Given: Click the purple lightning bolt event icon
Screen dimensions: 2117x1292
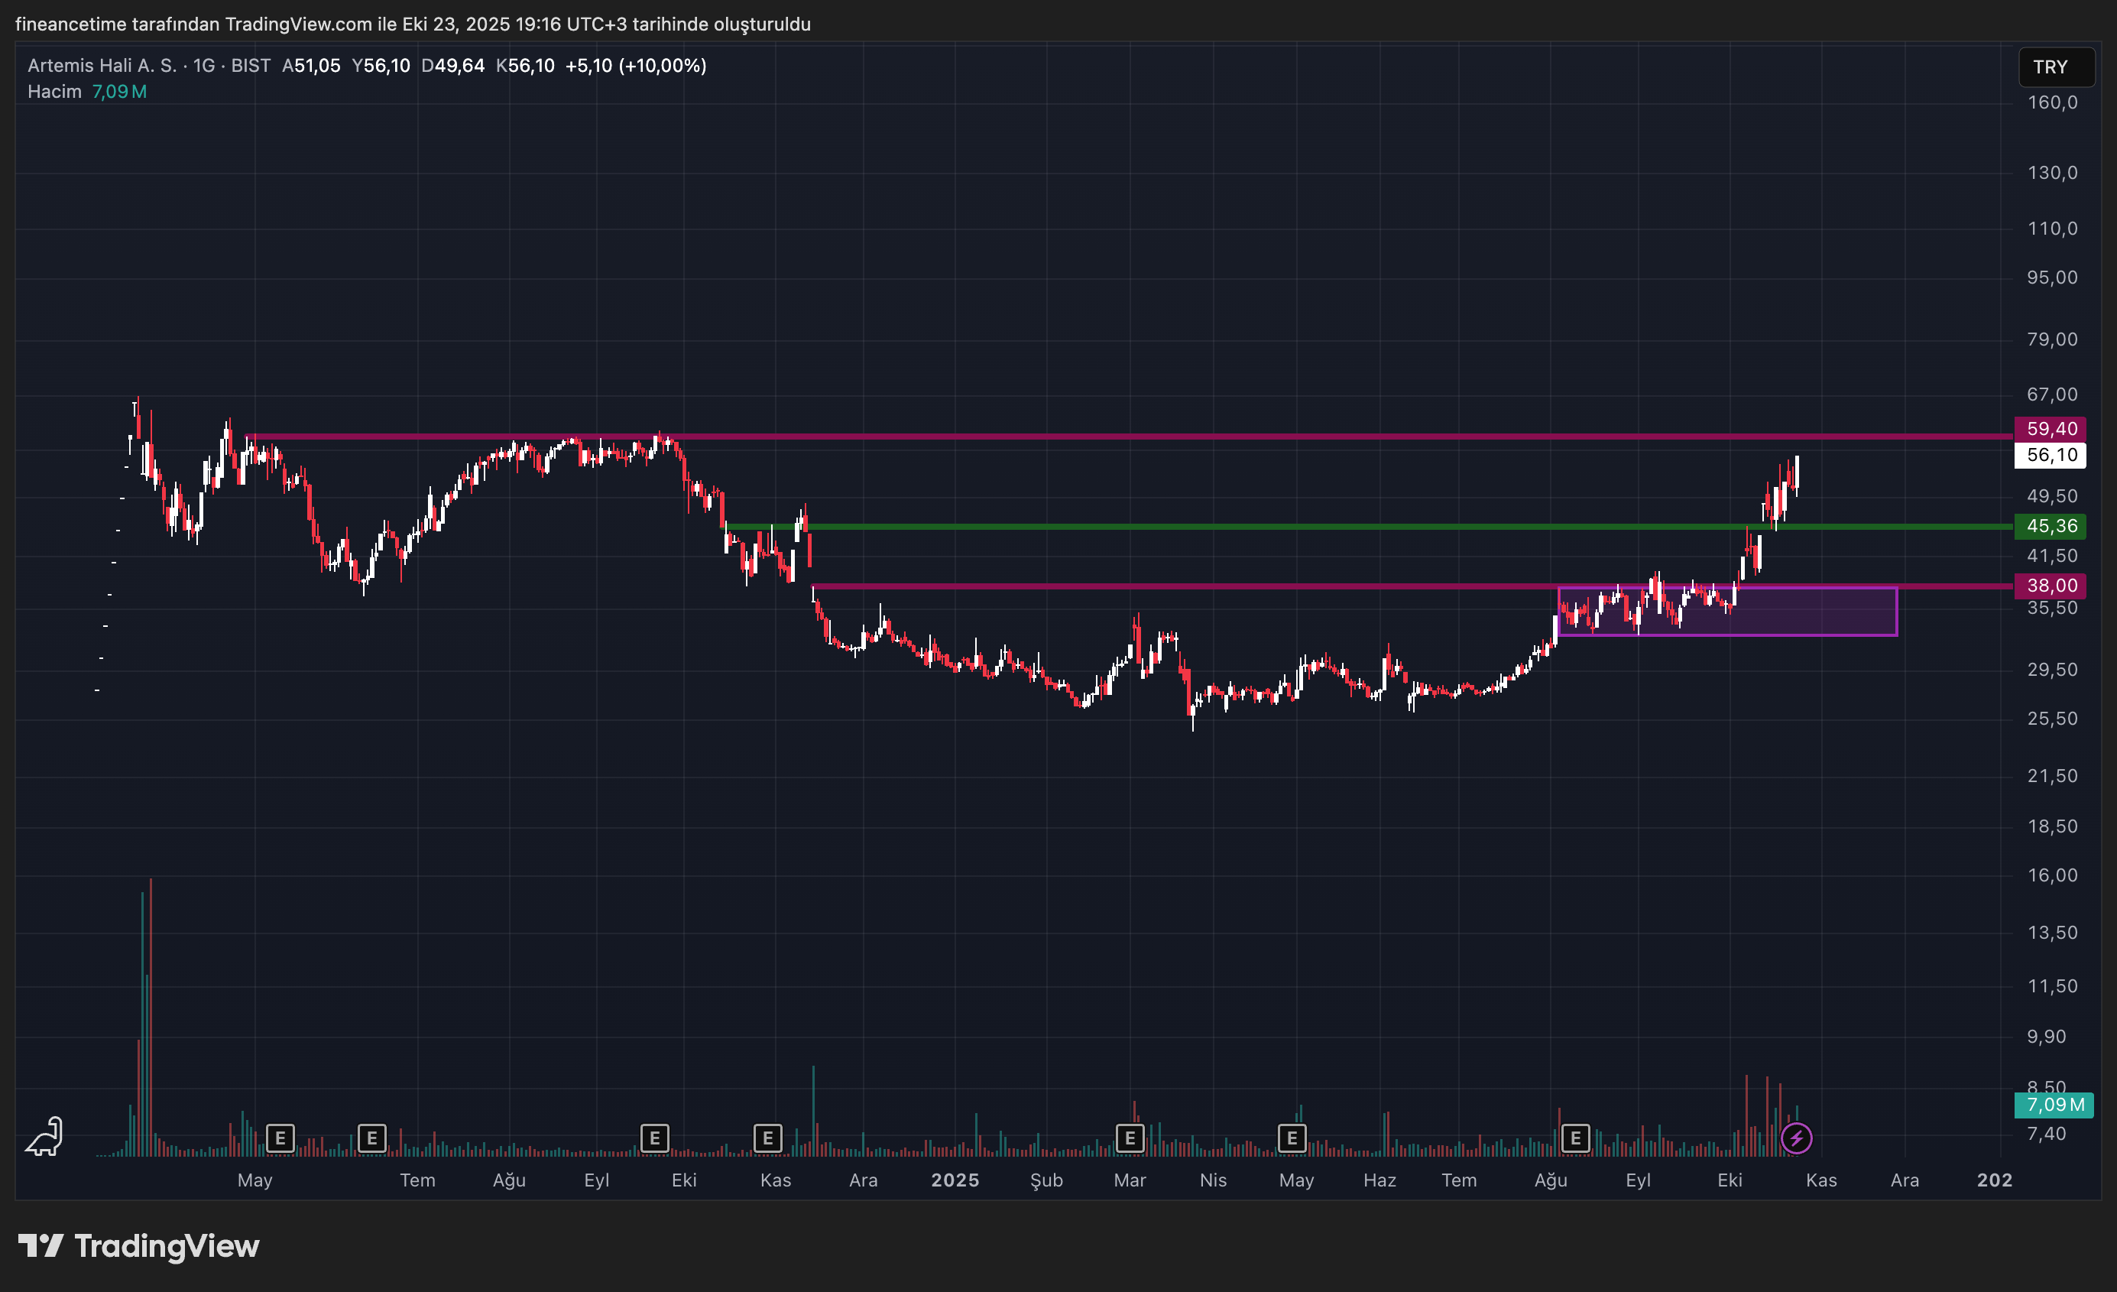Looking at the screenshot, I should pos(1796,1138).
